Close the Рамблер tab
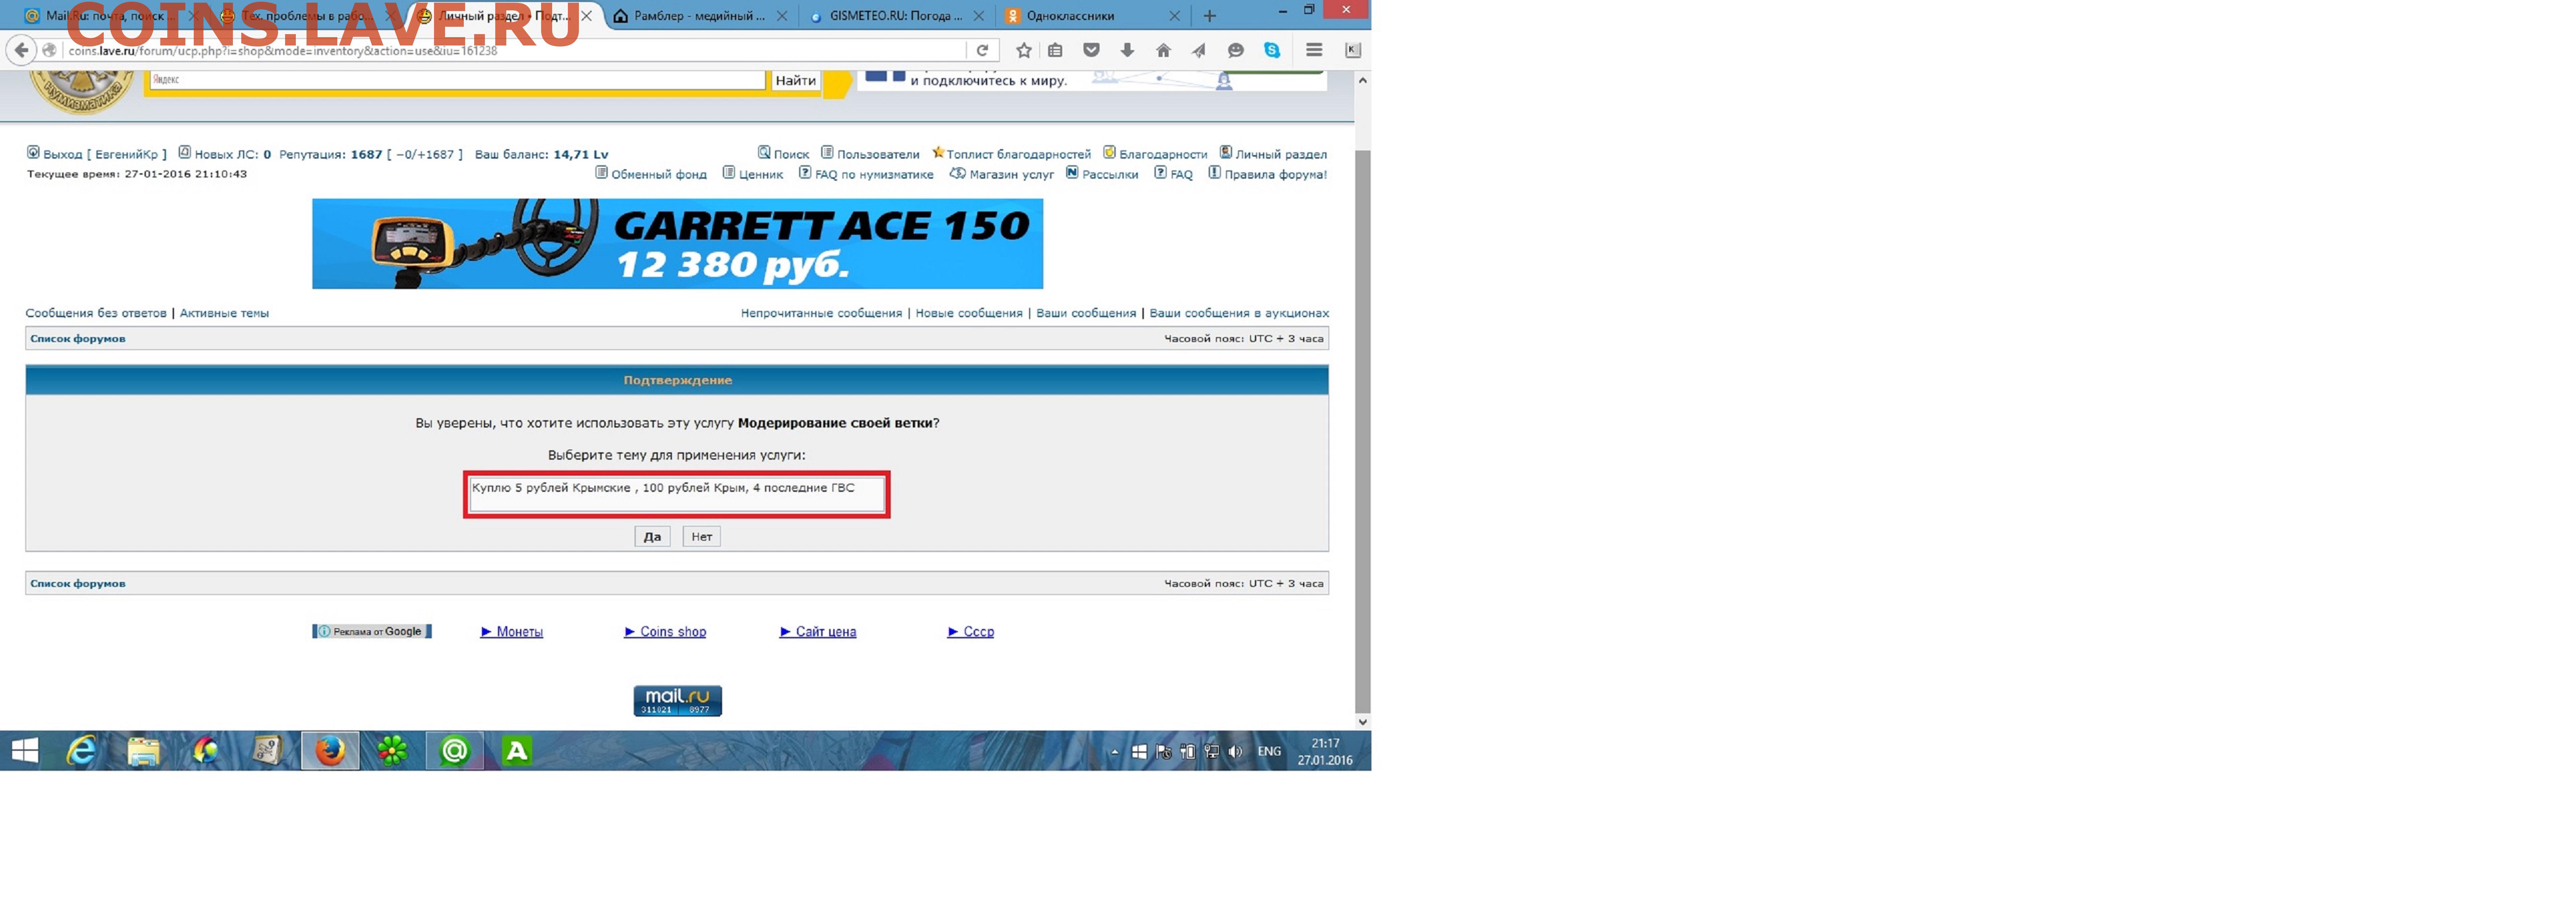 click(782, 16)
